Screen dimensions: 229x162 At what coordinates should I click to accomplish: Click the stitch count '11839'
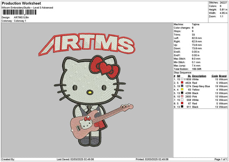click(x=188, y=79)
